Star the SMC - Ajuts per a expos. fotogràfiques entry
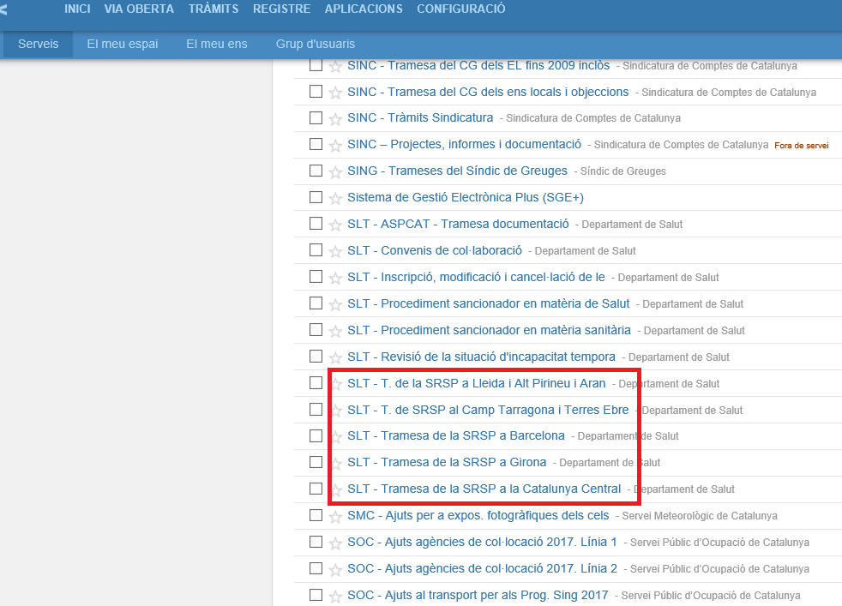The height and width of the screenshot is (606, 842). click(x=335, y=516)
